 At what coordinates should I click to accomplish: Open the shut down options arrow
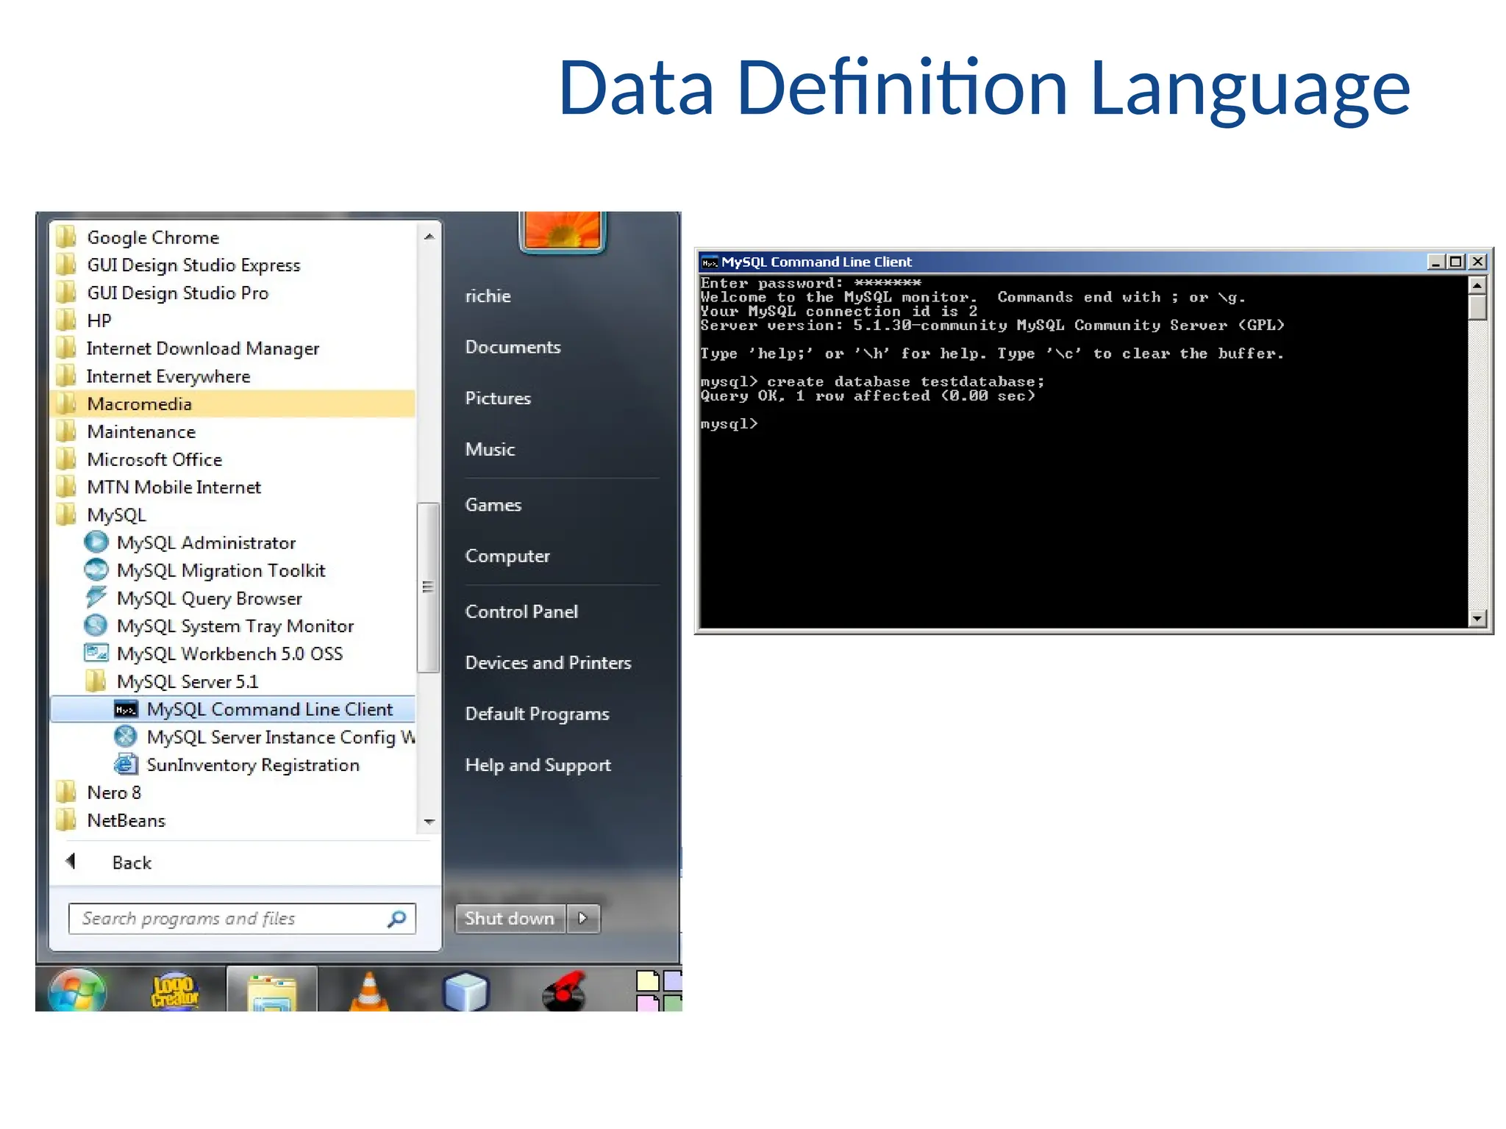tap(584, 919)
